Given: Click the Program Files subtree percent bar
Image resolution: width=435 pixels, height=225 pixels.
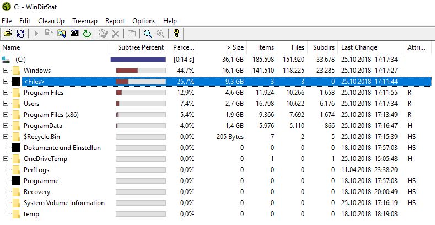Looking at the screenshot, I should (x=141, y=93).
